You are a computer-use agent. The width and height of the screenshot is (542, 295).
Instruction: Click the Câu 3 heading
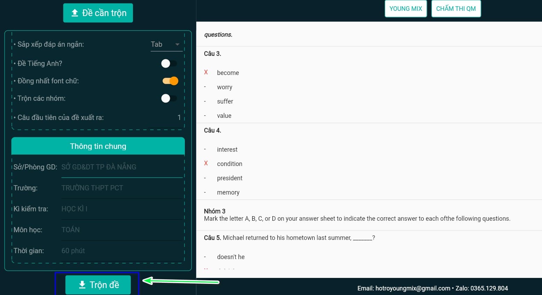click(212, 54)
